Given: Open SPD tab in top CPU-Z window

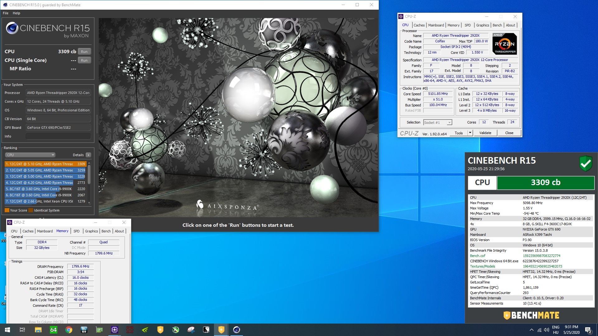Looking at the screenshot, I should (x=467, y=25).
